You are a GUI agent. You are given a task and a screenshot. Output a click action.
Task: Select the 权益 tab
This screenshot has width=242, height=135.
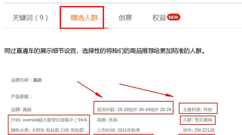pos(159,18)
